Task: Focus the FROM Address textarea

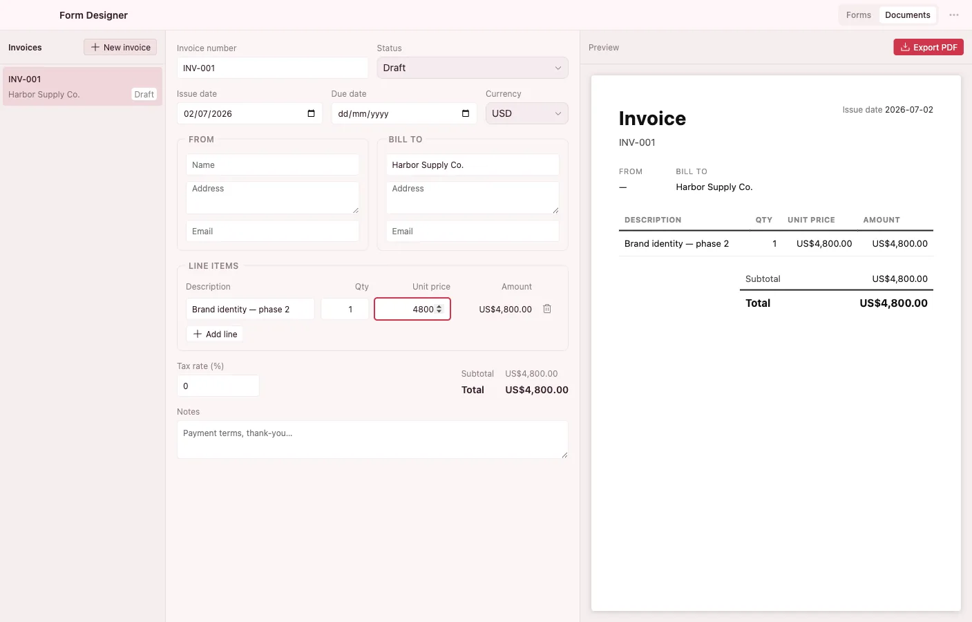Action: (x=272, y=198)
